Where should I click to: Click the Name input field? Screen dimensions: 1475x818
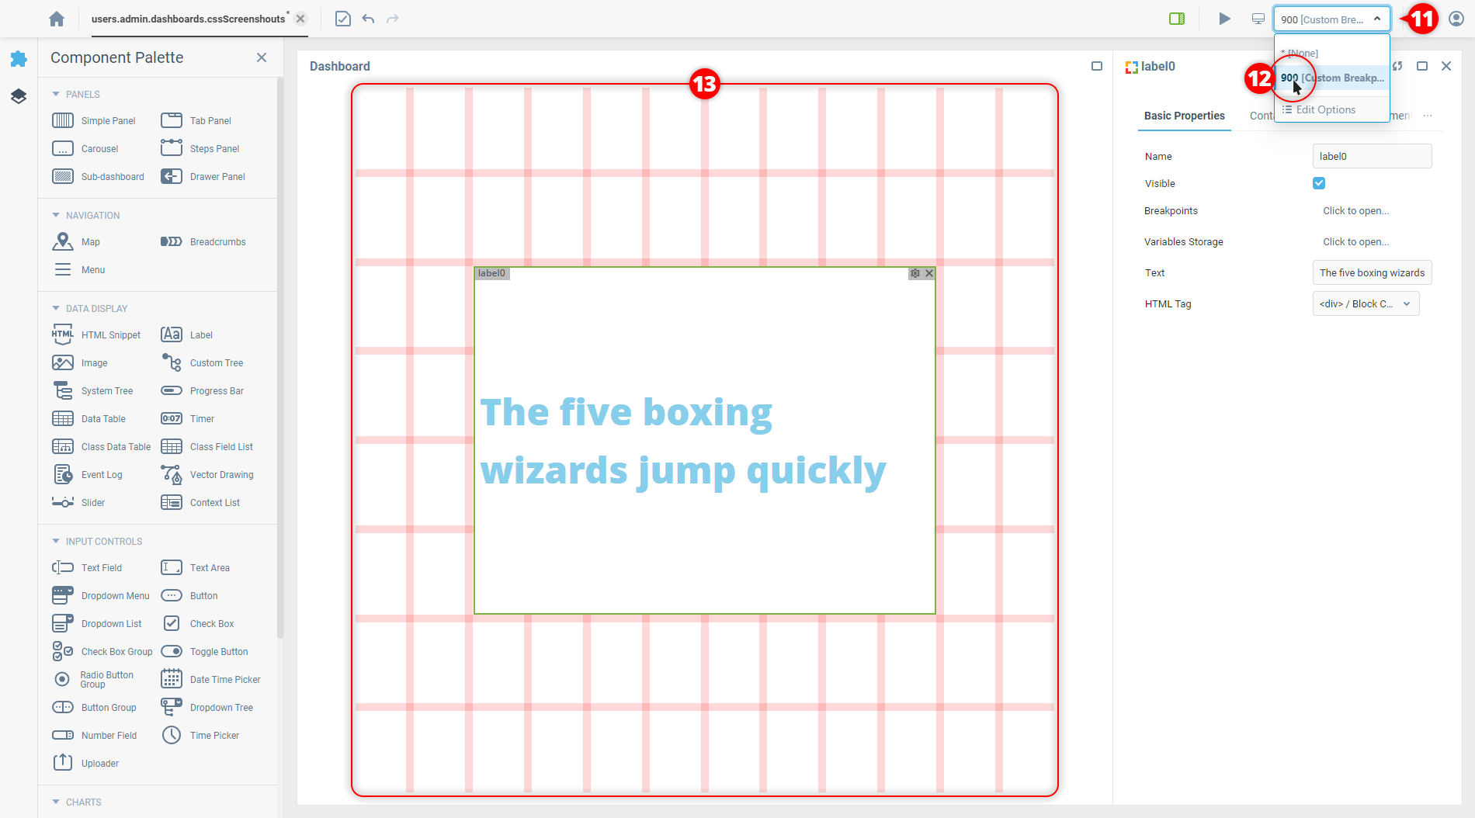[1371, 157]
